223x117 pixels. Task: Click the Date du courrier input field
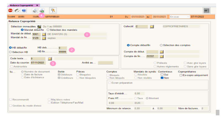point(38,63)
